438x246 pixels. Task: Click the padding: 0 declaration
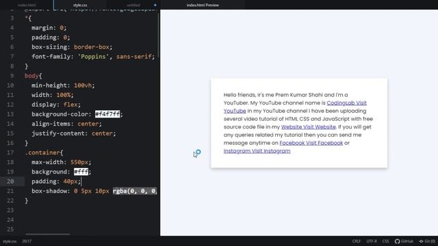coord(51,38)
